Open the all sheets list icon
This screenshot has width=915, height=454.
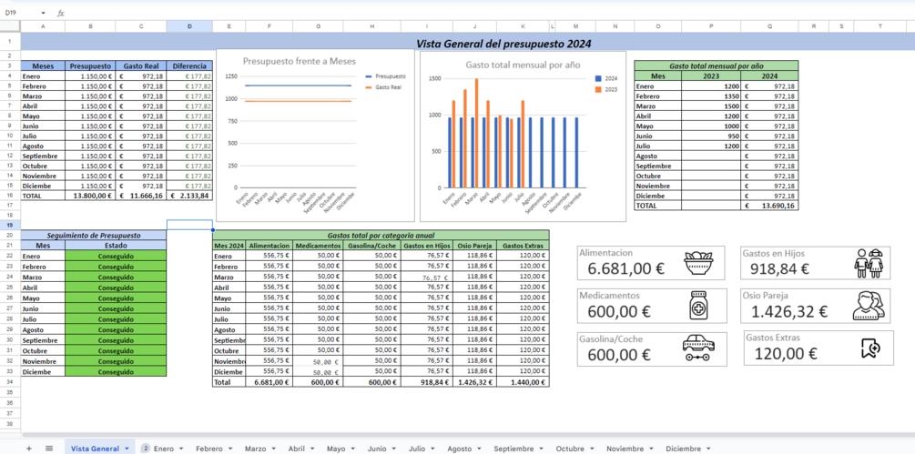[49, 449]
